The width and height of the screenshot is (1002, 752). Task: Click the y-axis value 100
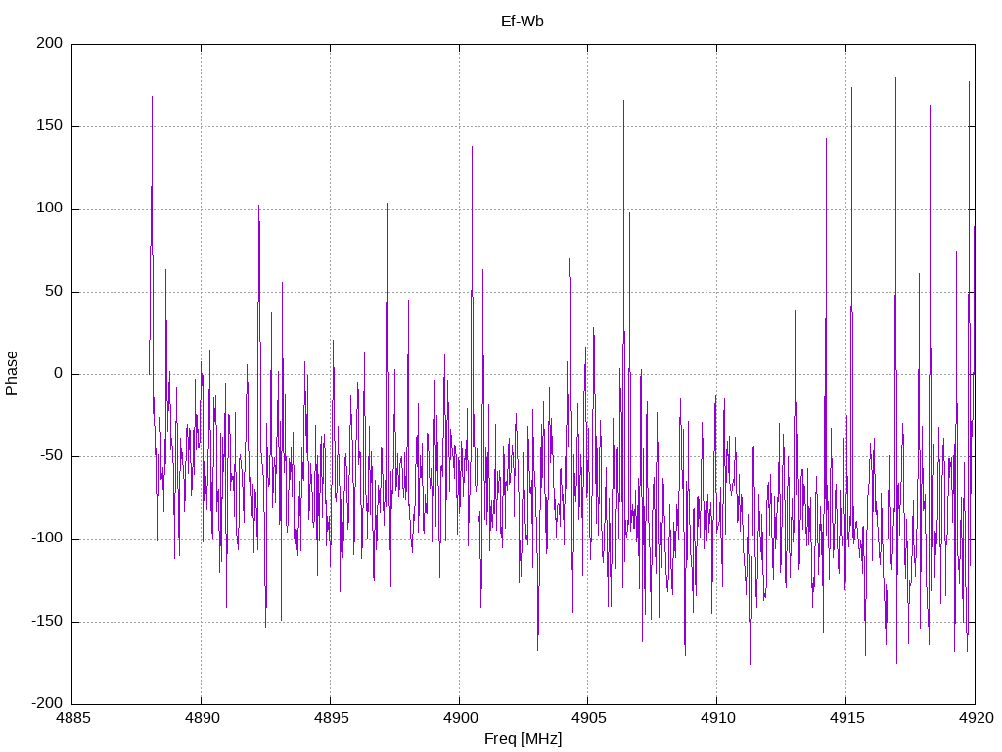[x=50, y=209]
